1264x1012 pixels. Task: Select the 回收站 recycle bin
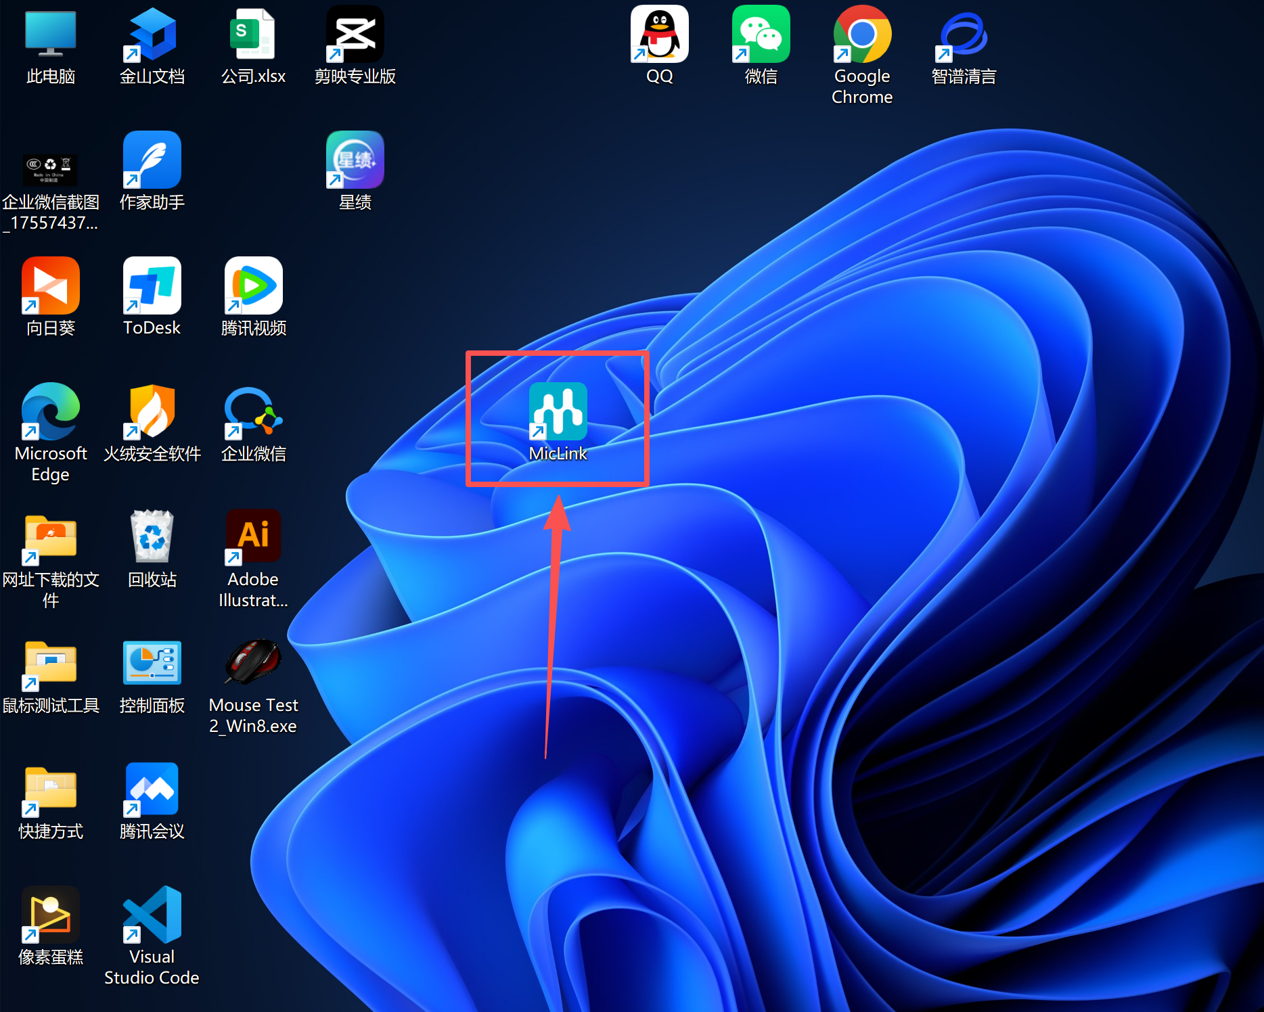coord(152,537)
